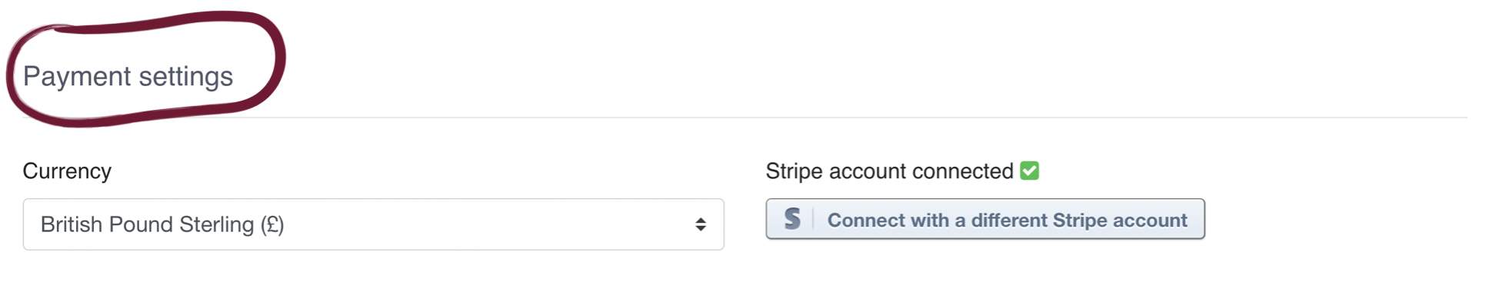Click the word "settings" in the section title
Screen dimensions: 1486x292
tap(185, 77)
